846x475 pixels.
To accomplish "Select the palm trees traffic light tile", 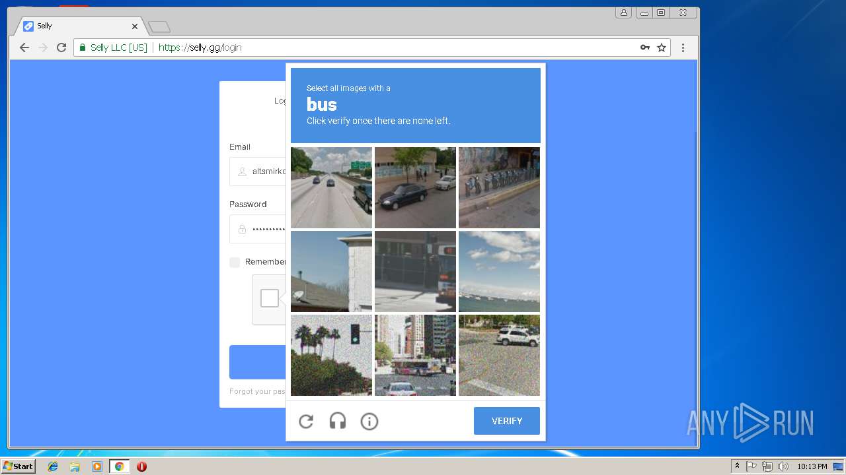I will (x=331, y=355).
